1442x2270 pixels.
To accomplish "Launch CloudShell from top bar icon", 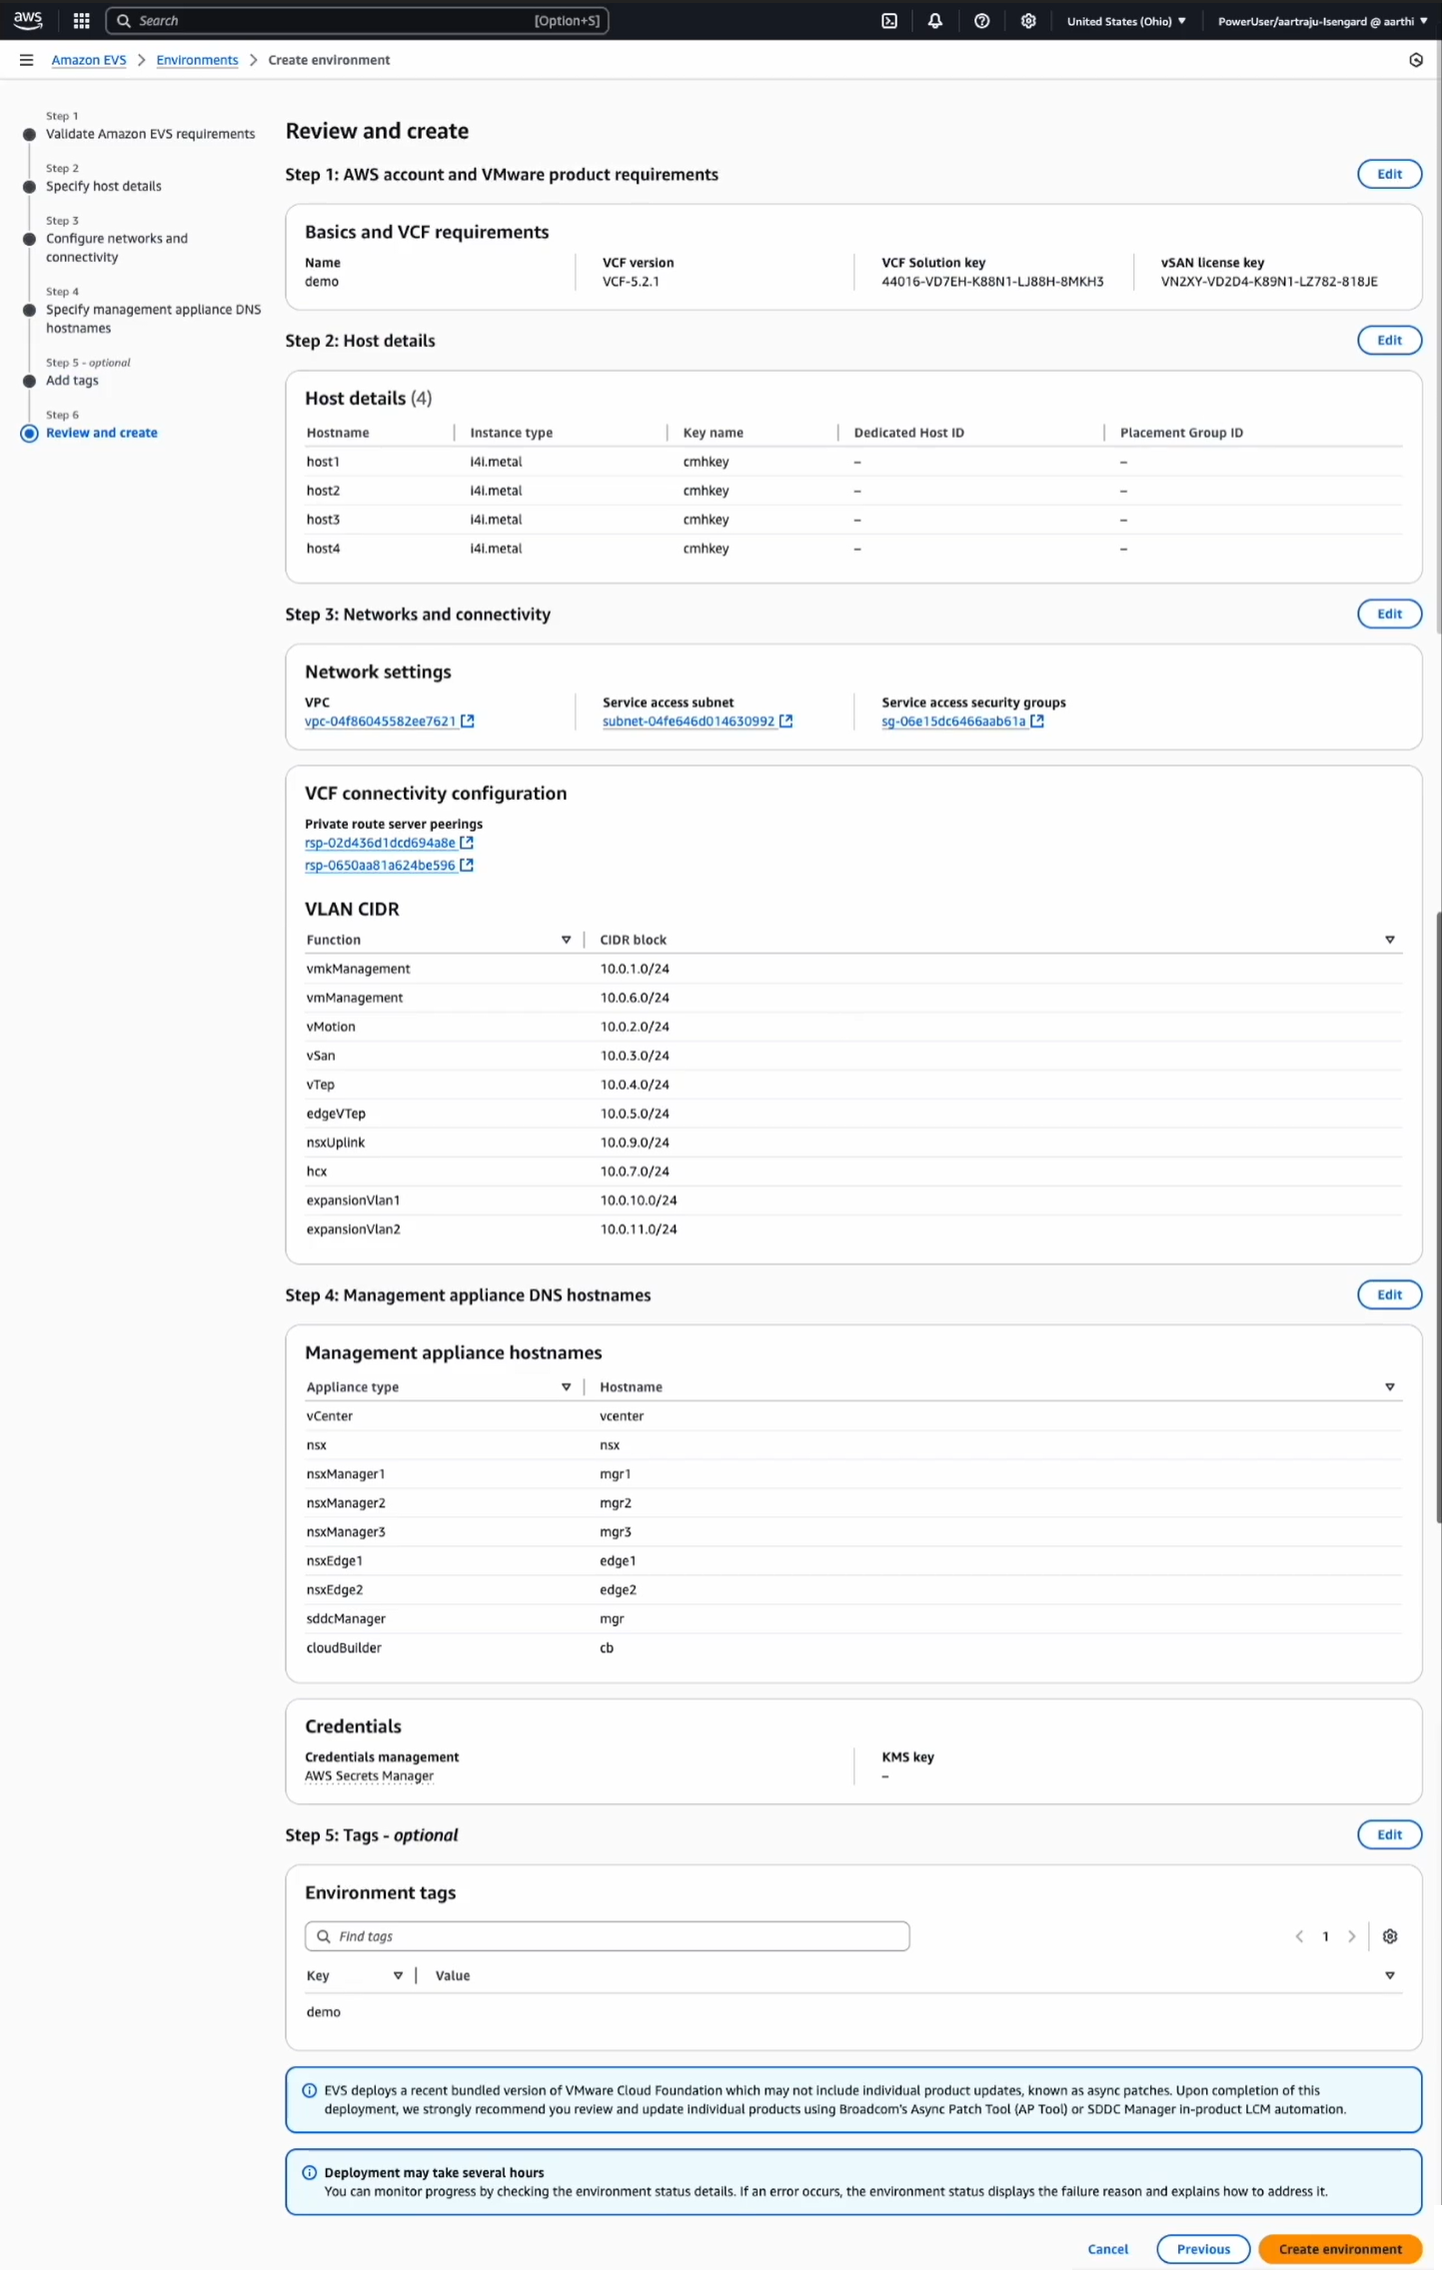I will (889, 21).
